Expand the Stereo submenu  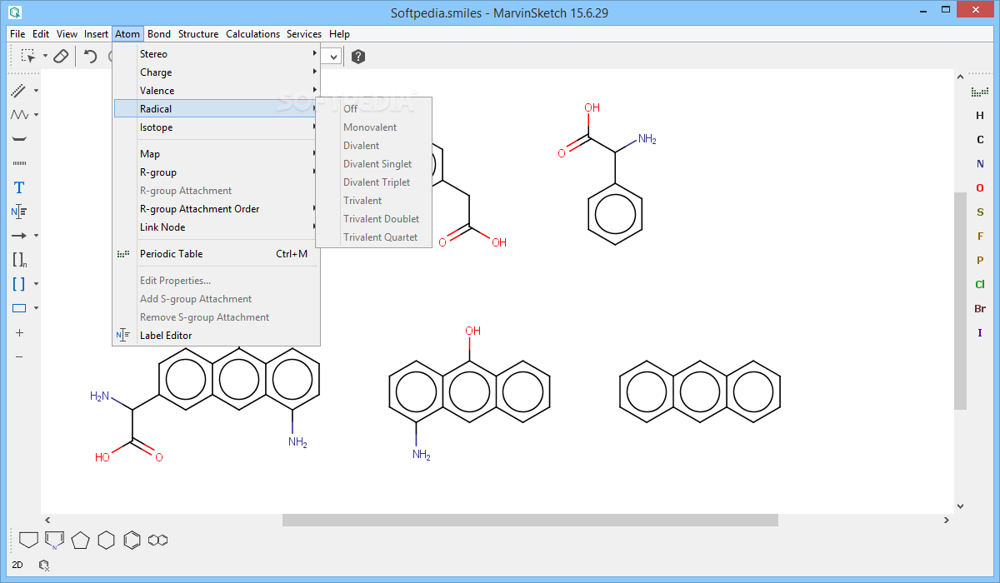(x=217, y=54)
